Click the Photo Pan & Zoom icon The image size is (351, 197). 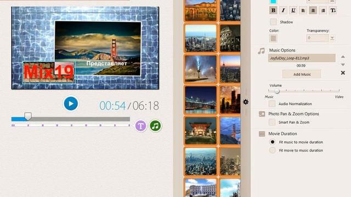[262, 114]
